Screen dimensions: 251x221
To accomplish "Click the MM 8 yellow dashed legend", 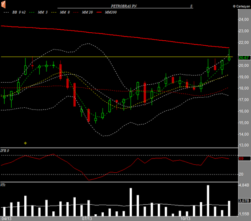I will click(61, 12).
